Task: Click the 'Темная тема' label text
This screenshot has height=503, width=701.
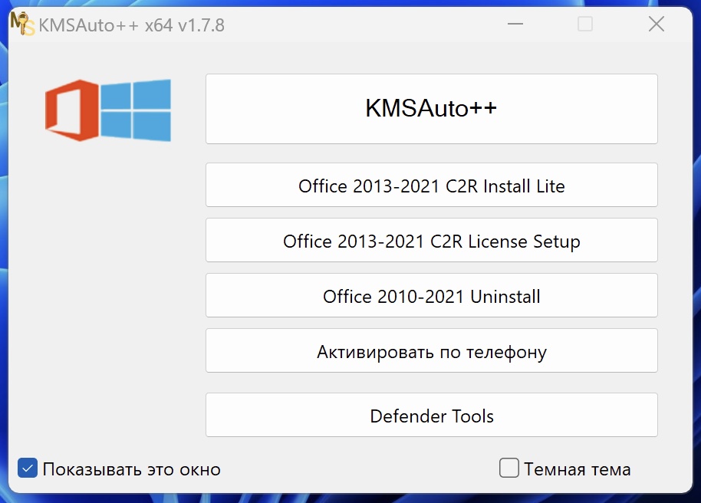Action: pos(577,468)
